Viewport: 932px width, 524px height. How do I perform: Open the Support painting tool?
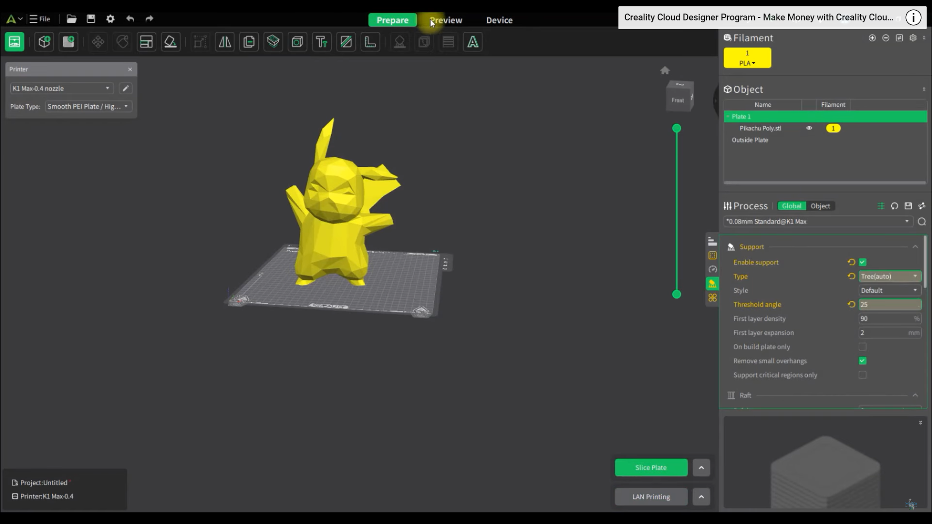399,42
